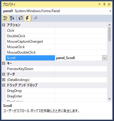Click the wrench Property Pages icon
114x121 pixels.
[36, 18]
